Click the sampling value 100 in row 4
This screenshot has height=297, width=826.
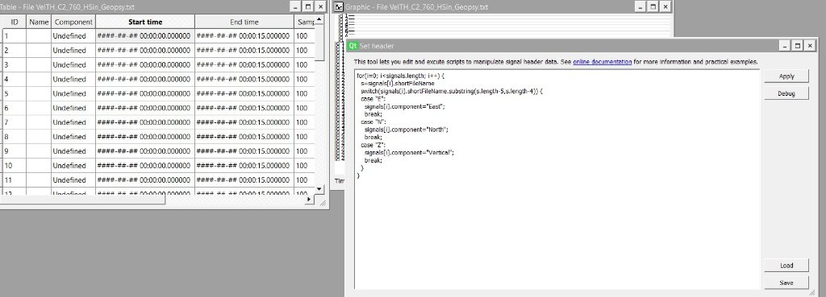pos(304,80)
